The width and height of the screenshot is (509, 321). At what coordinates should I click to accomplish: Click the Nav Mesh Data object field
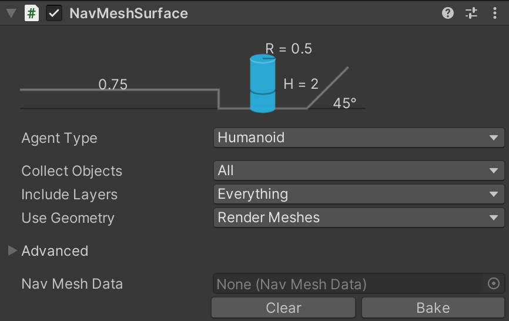pos(348,284)
